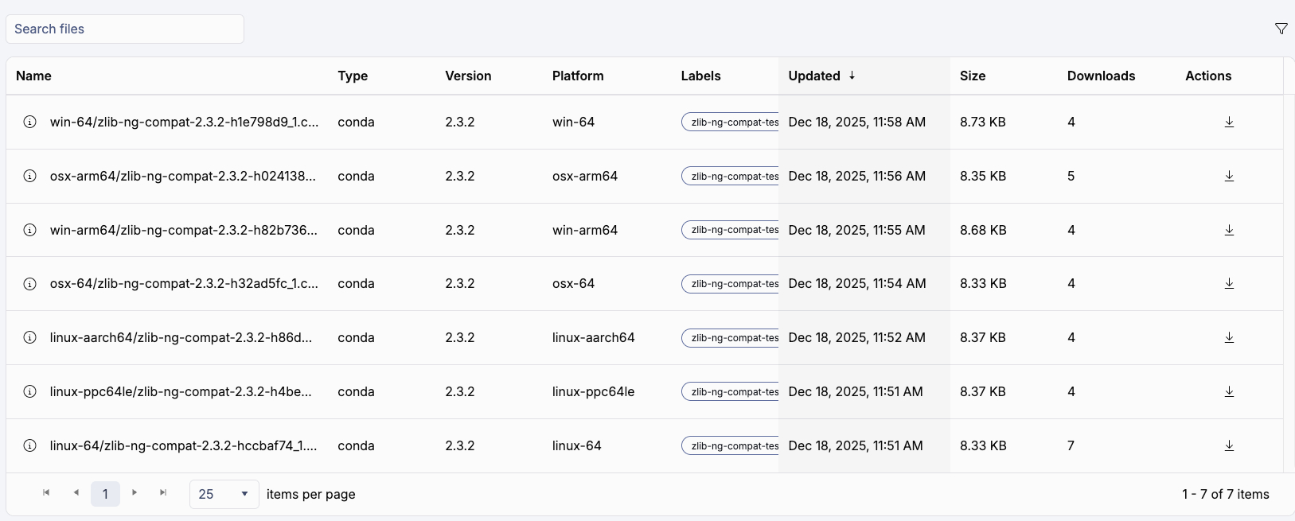Select page 1 in pagination

click(105, 494)
